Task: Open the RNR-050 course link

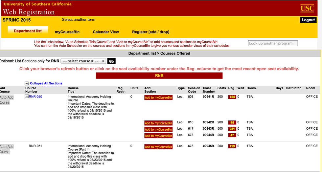Action: click(35, 97)
